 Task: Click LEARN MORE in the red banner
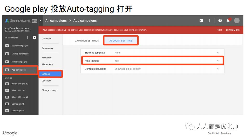click(233, 30)
